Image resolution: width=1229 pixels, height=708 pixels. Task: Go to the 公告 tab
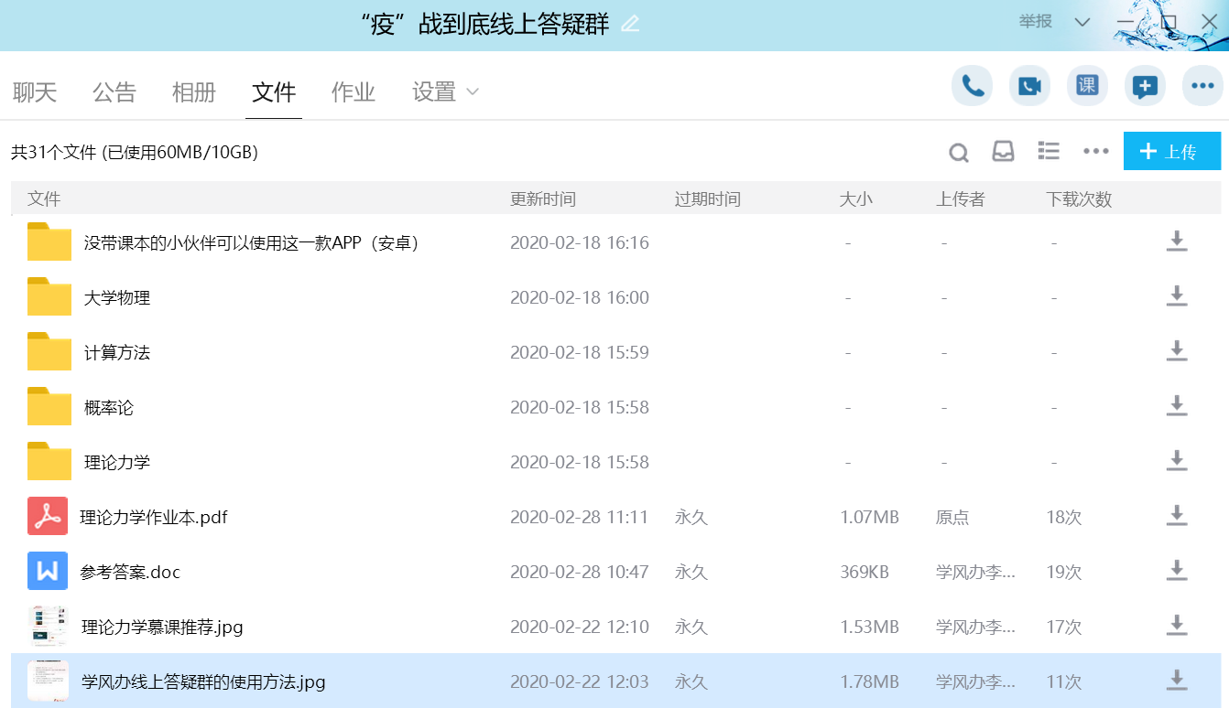tap(114, 91)
